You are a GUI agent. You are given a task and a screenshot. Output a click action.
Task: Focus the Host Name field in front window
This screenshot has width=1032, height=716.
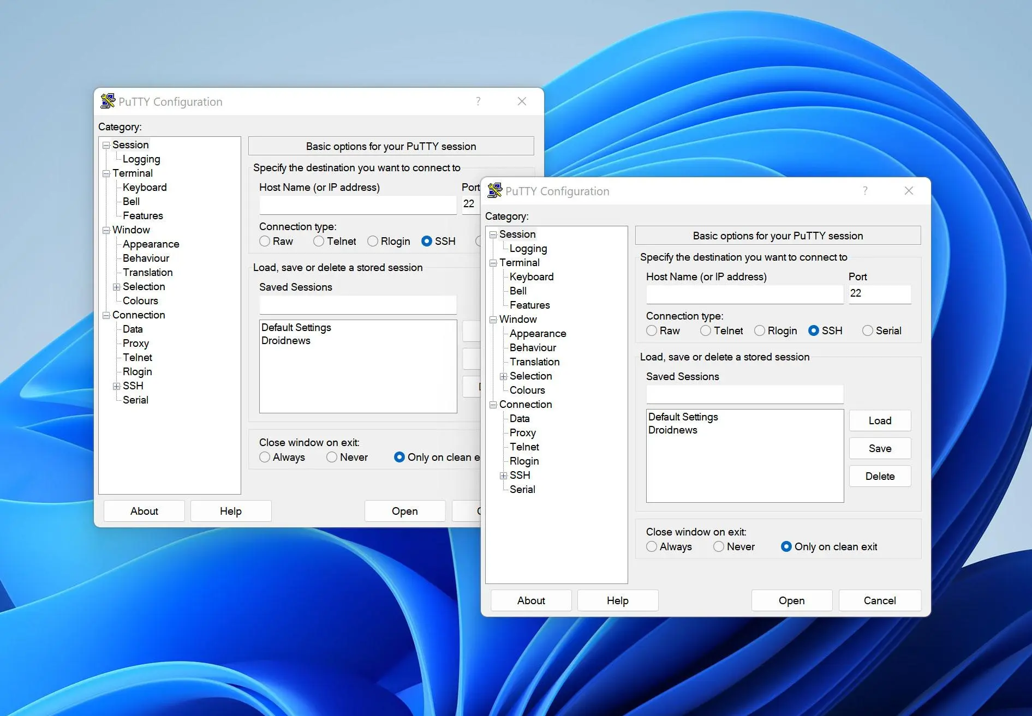(745, 294)
